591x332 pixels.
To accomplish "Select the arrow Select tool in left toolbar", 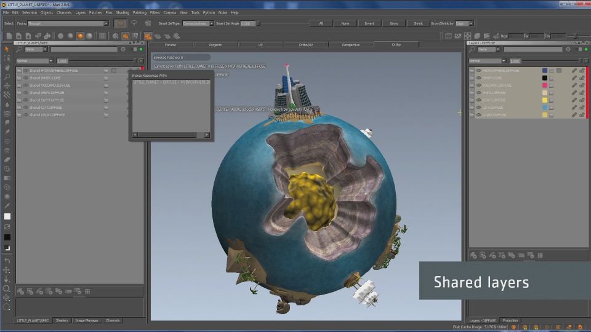I will pyautogui.click(x=7, y=49).
